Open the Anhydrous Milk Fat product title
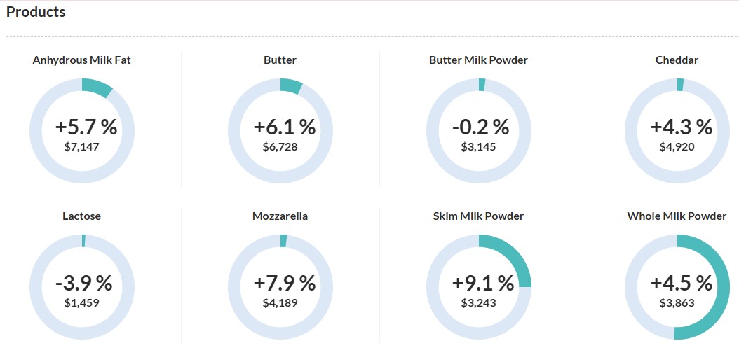 click(81, 60)
